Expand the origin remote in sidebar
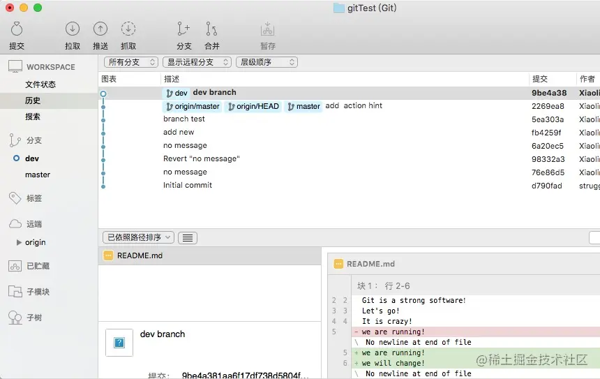The height and width of the screenshot is (379, 600). click(x=19, y=242)
